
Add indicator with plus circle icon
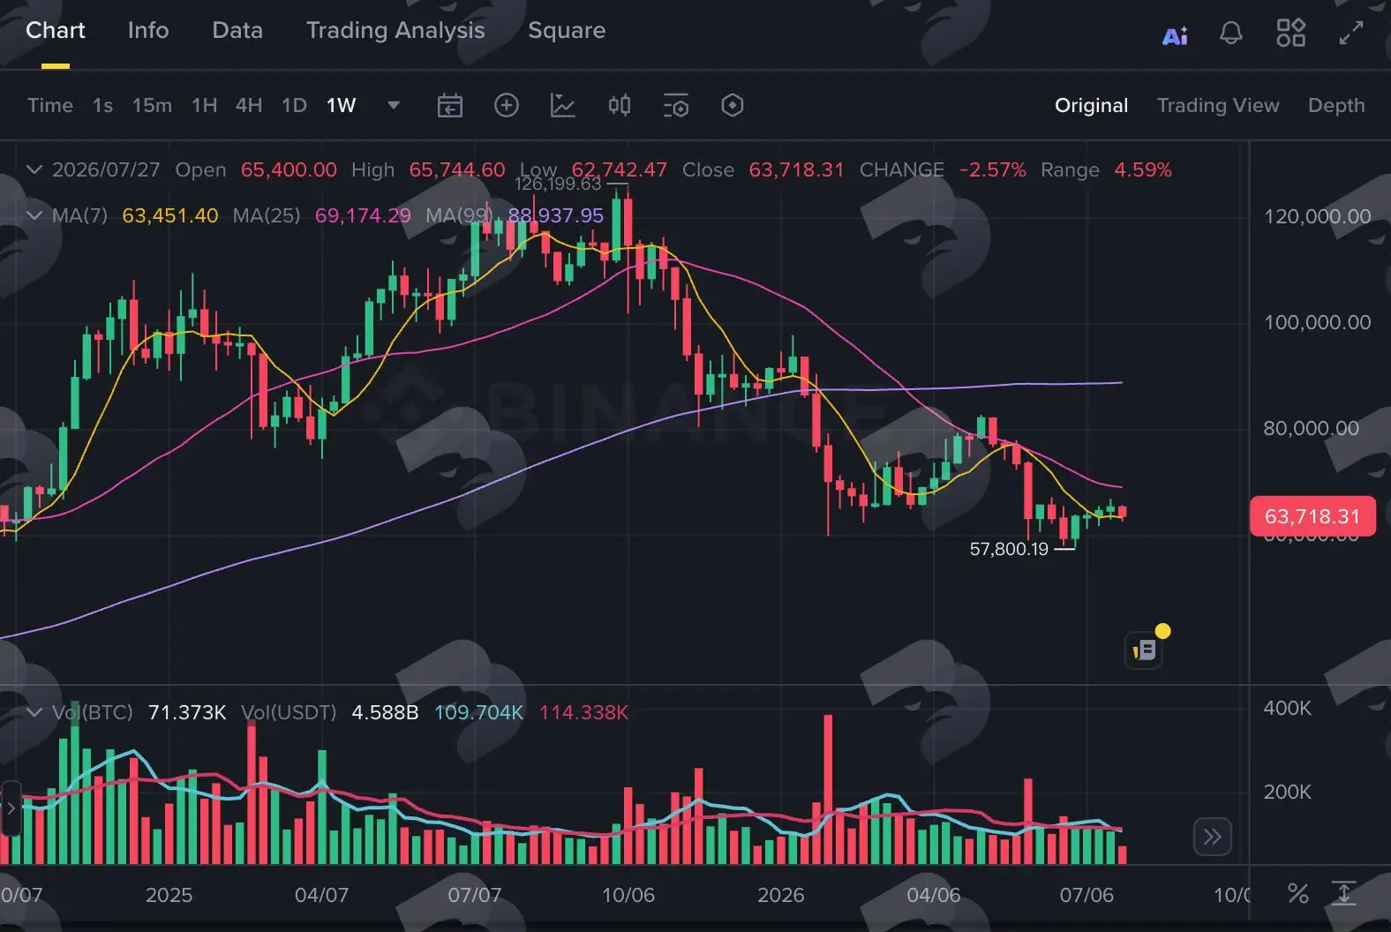pos(507,106)
